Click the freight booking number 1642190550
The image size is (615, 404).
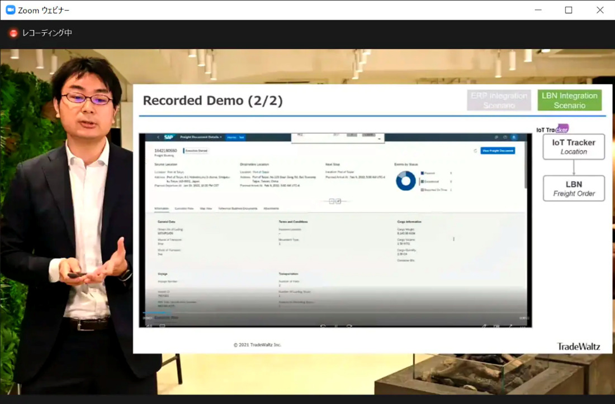pyautogui.click(x=165, y=151)
